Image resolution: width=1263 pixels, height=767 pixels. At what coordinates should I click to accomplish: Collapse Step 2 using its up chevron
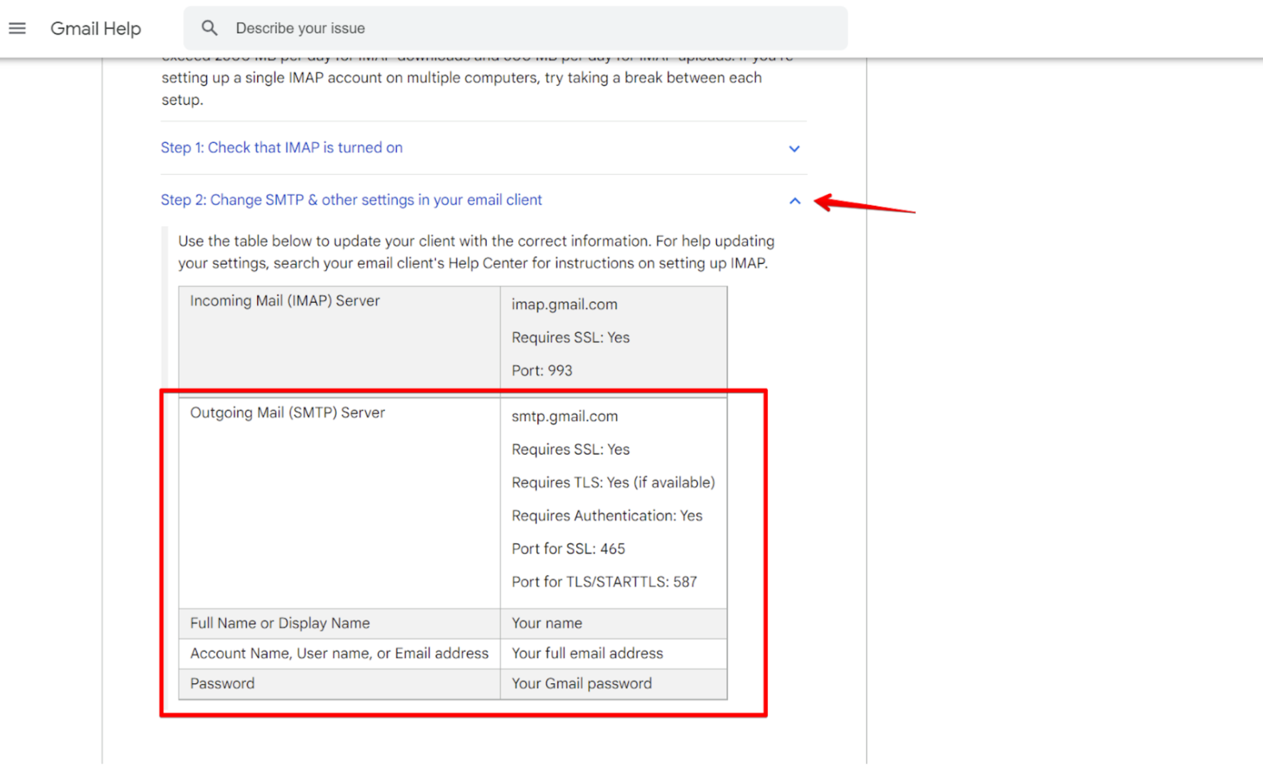point(794,201)
